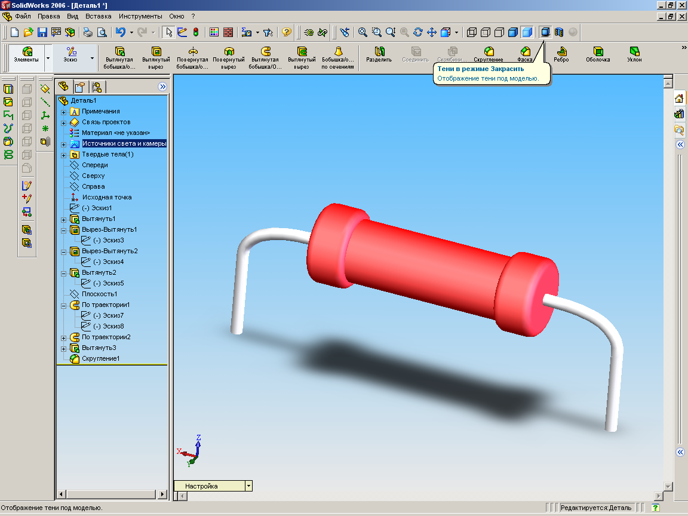
Task: Click the Shell (Оболочка) tool
Action: [x=598, y=54]
